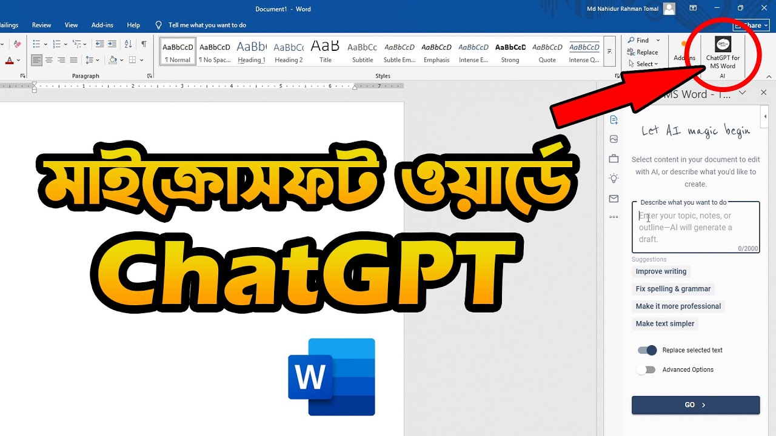Image resolution: width=776 pixels, height=436 pixels.
Task: Close the ChatGPT task pane
Action: (764, 93)
